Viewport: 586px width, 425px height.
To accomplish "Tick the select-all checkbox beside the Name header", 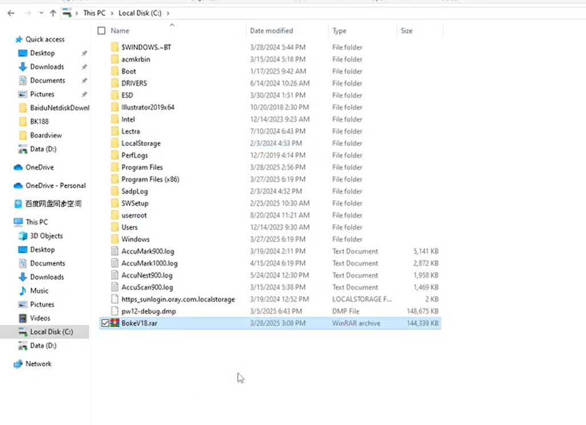I will tap(102, 31).
